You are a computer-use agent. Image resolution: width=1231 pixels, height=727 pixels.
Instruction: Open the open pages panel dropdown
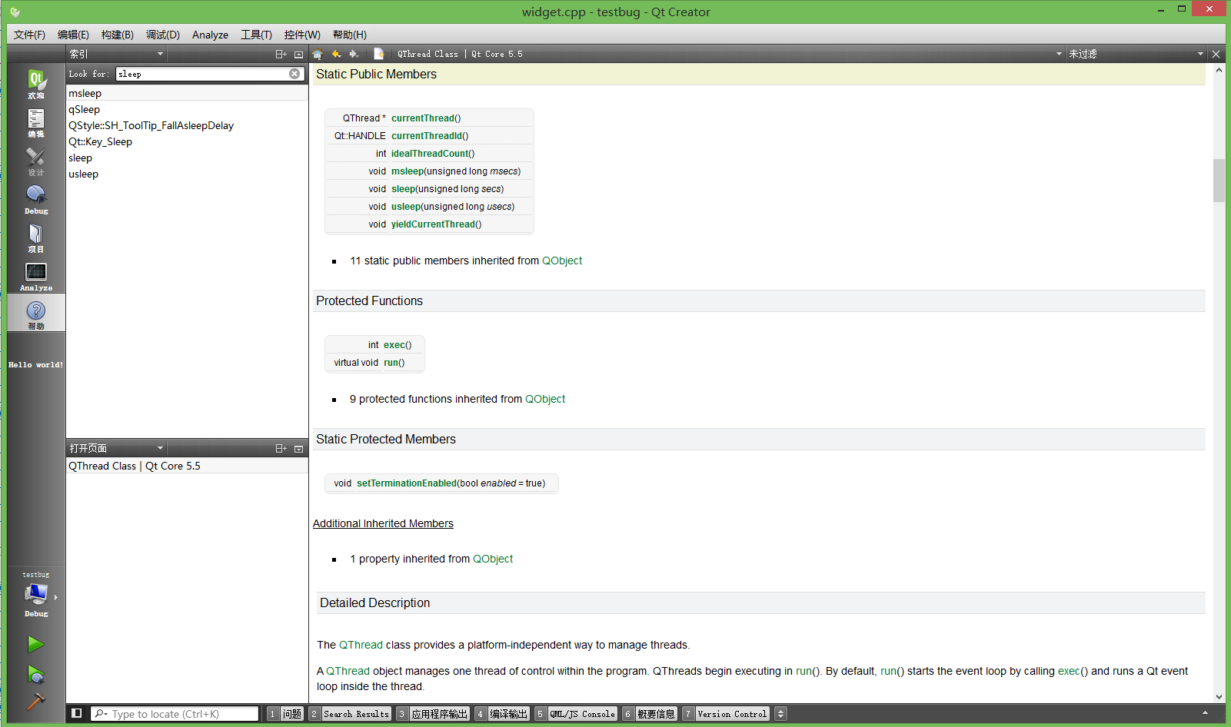(116, 448)
